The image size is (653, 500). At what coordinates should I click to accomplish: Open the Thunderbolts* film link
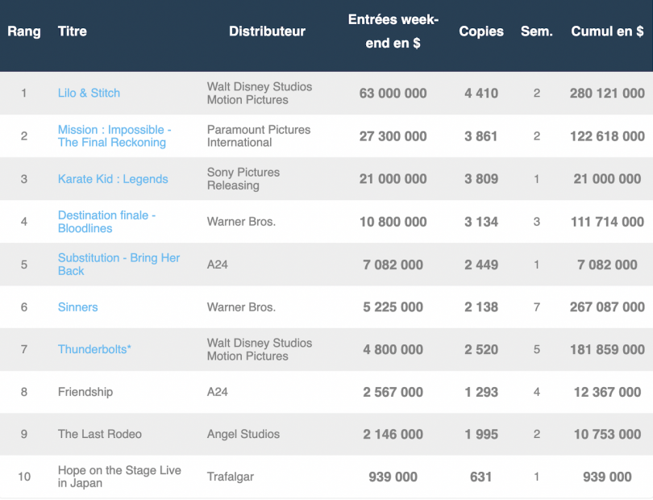click(x=94, y=349)
